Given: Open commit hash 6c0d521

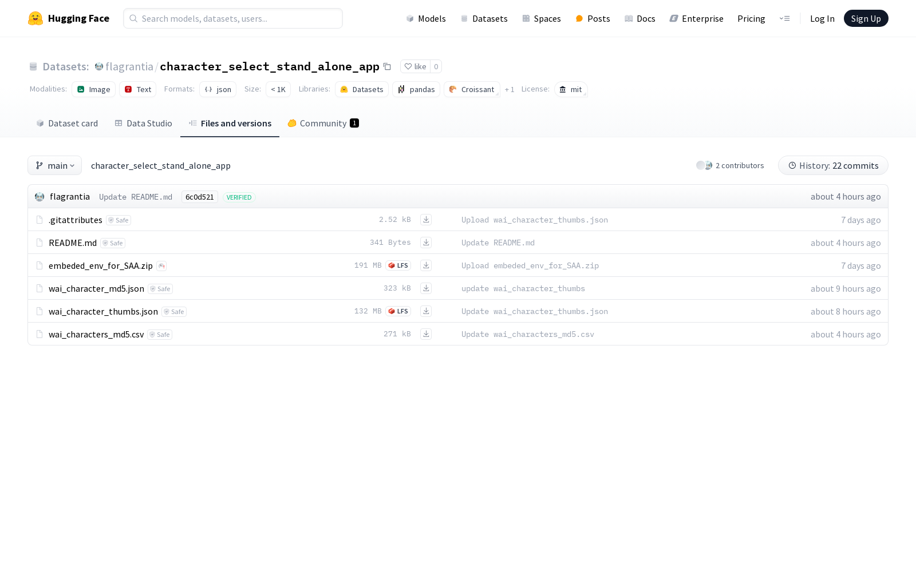Looking at the screenshot, I should coord(199,197).
